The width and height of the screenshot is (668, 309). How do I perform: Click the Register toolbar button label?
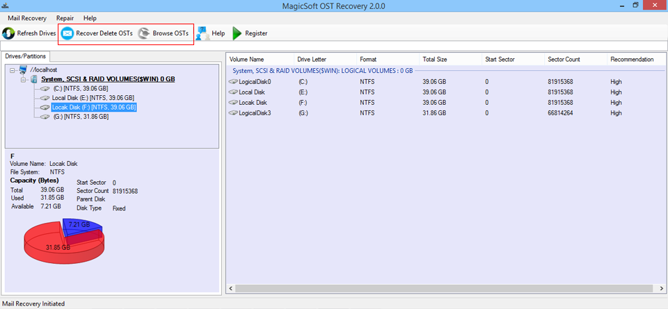click(256, 33)
